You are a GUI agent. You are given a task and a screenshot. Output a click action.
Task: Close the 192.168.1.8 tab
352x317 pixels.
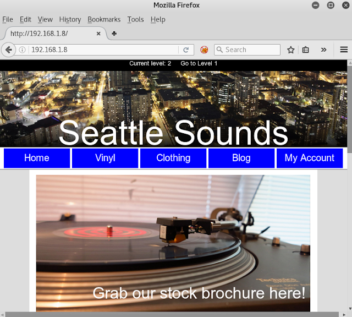coord(98,34)
